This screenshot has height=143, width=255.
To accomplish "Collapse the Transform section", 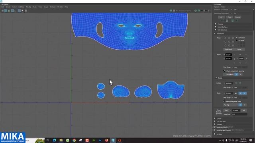I will 215,33.
